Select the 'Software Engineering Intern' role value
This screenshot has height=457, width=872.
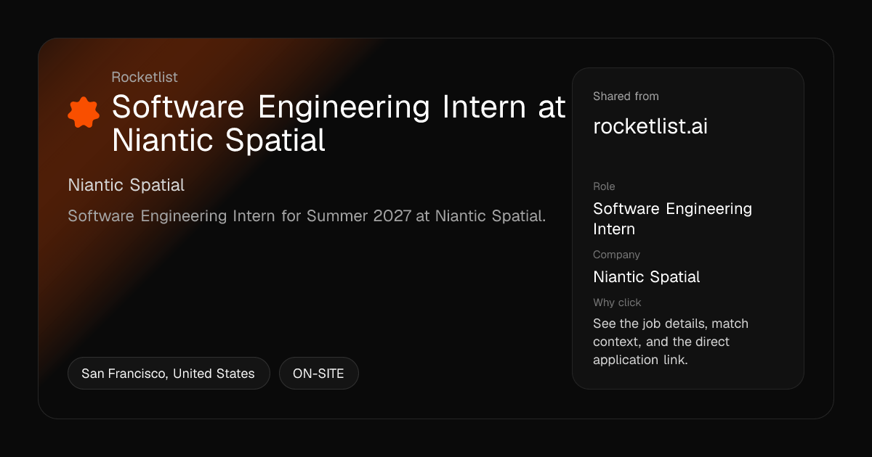pos(672,219)
